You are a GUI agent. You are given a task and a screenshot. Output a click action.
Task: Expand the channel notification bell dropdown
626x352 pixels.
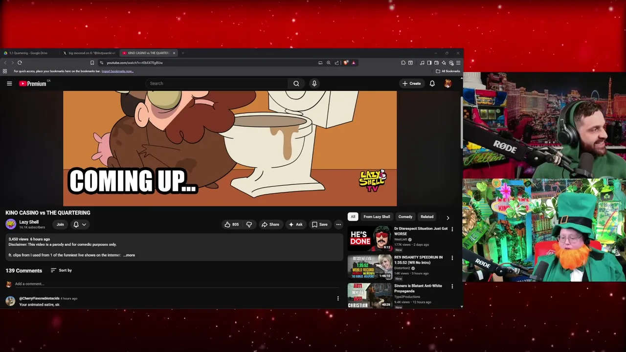(x=80, y=224)
